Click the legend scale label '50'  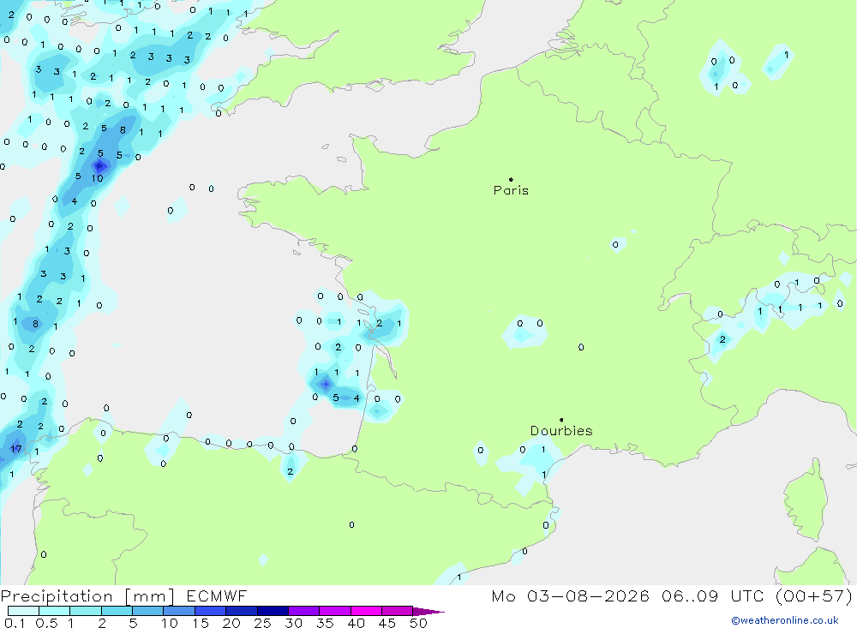pos(418,623)
